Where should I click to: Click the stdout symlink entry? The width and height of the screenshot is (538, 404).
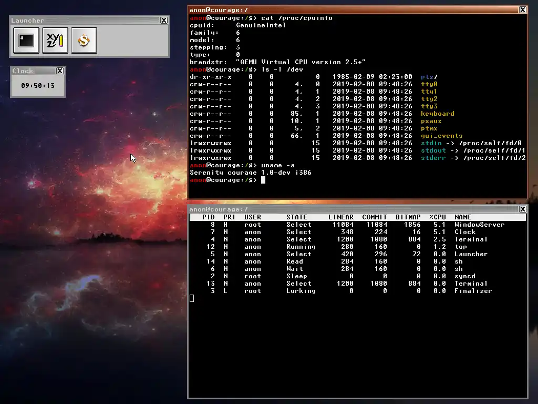(473, 150)
